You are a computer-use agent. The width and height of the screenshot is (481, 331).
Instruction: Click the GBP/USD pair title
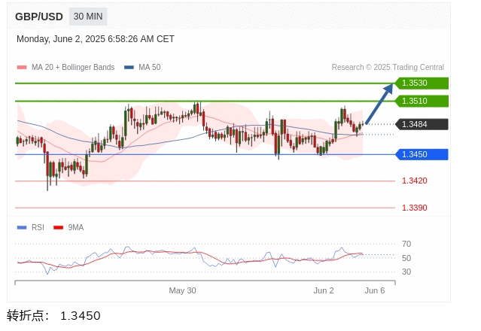pos(39,17)
